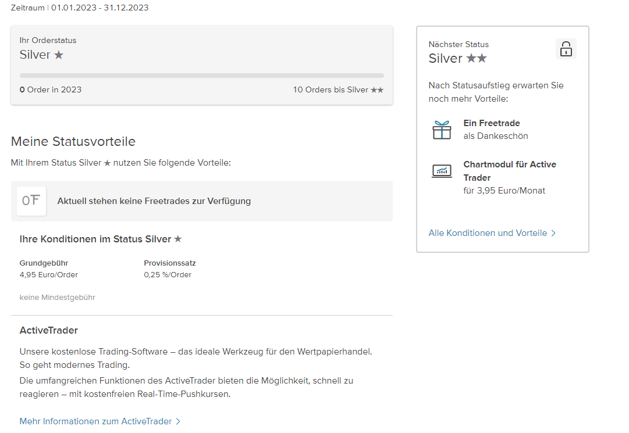Click the stars after '10 Orders bis Silver'

377,90
